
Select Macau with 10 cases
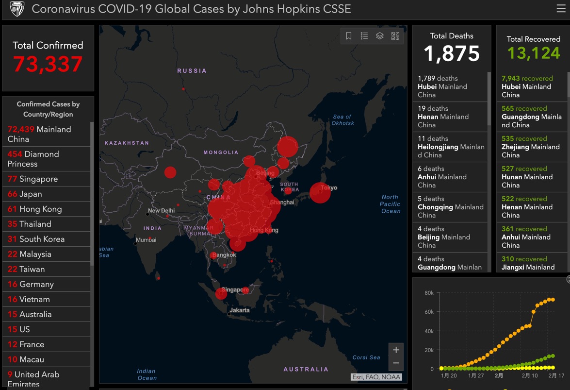[46, 359]
